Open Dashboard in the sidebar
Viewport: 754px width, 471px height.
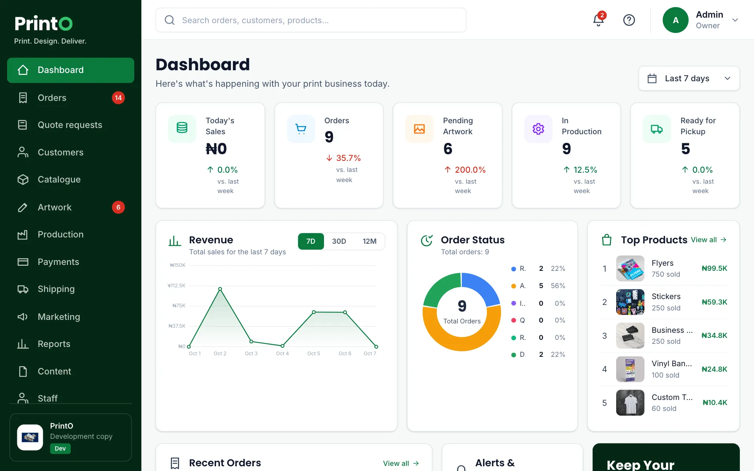71,70
